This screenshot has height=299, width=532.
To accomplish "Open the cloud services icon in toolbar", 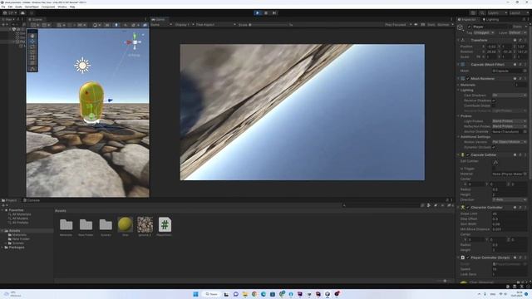I will (x=22, y=13).
